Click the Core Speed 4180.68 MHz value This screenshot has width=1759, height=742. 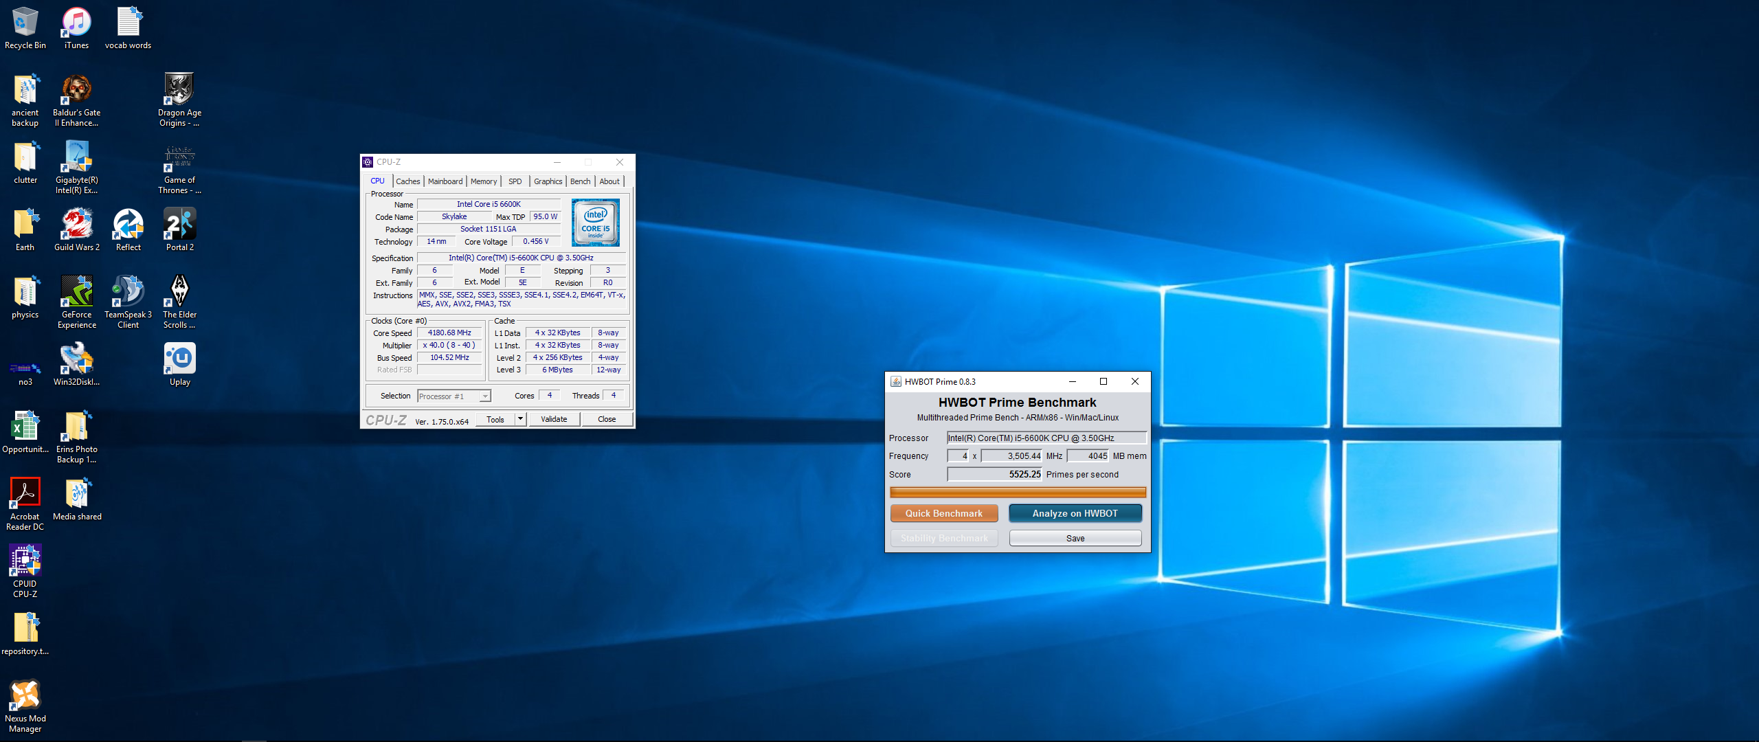tap(449, 333)
